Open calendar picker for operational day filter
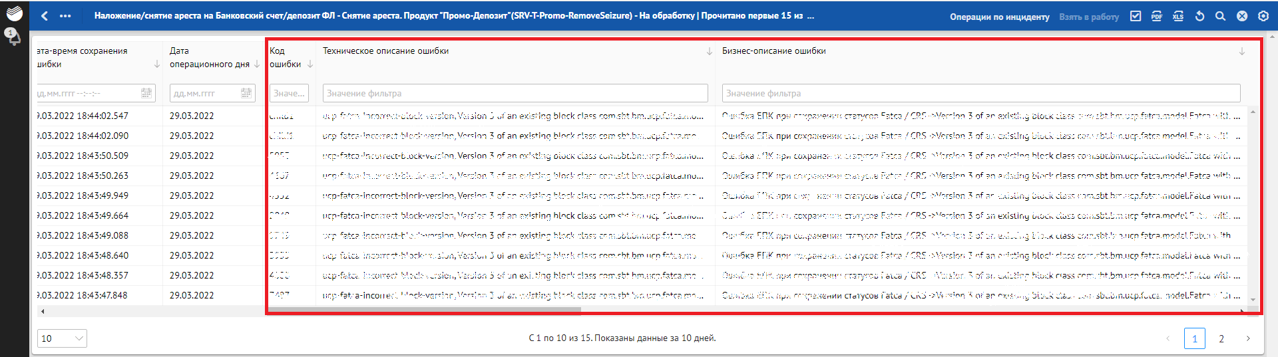The width and height of the screenshot is (1278, 357). (x=246, y=93)
